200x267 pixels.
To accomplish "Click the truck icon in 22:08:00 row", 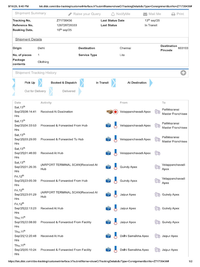I will click(x=157, y=222).
